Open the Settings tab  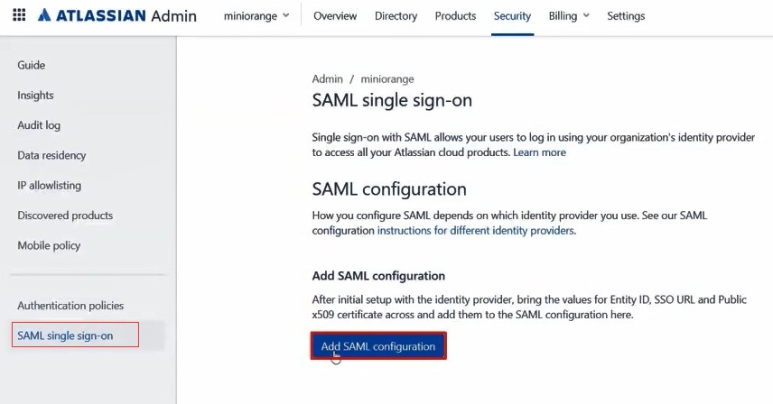(626, 15)
